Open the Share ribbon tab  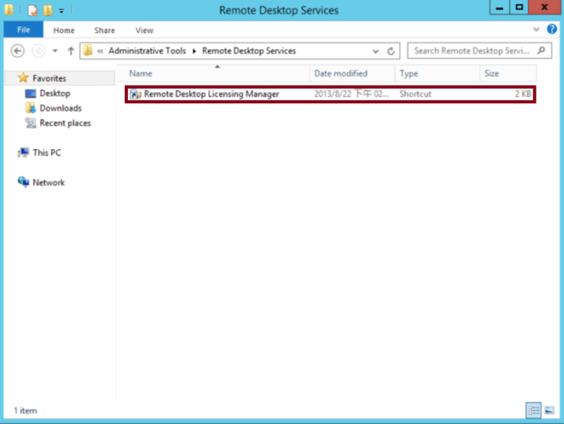(x=104, y=31)
